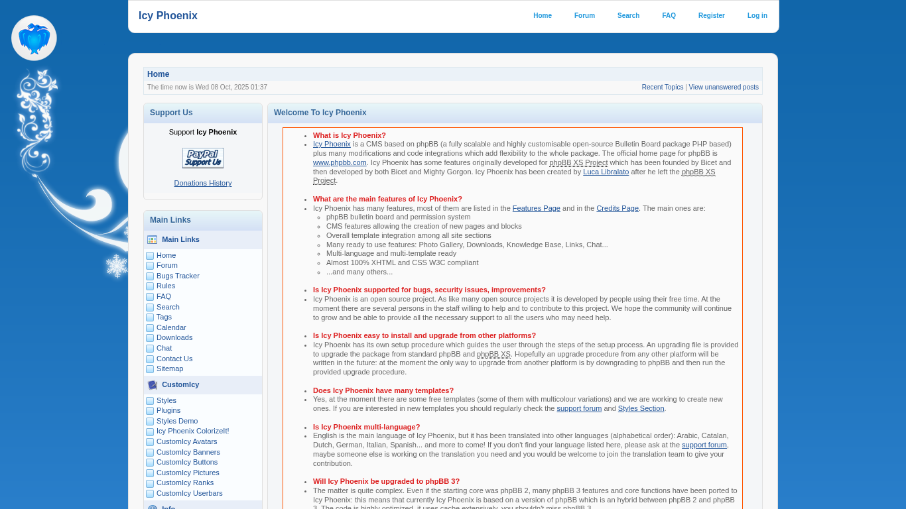
Task: Open the Features Page link
Action: 537,208
